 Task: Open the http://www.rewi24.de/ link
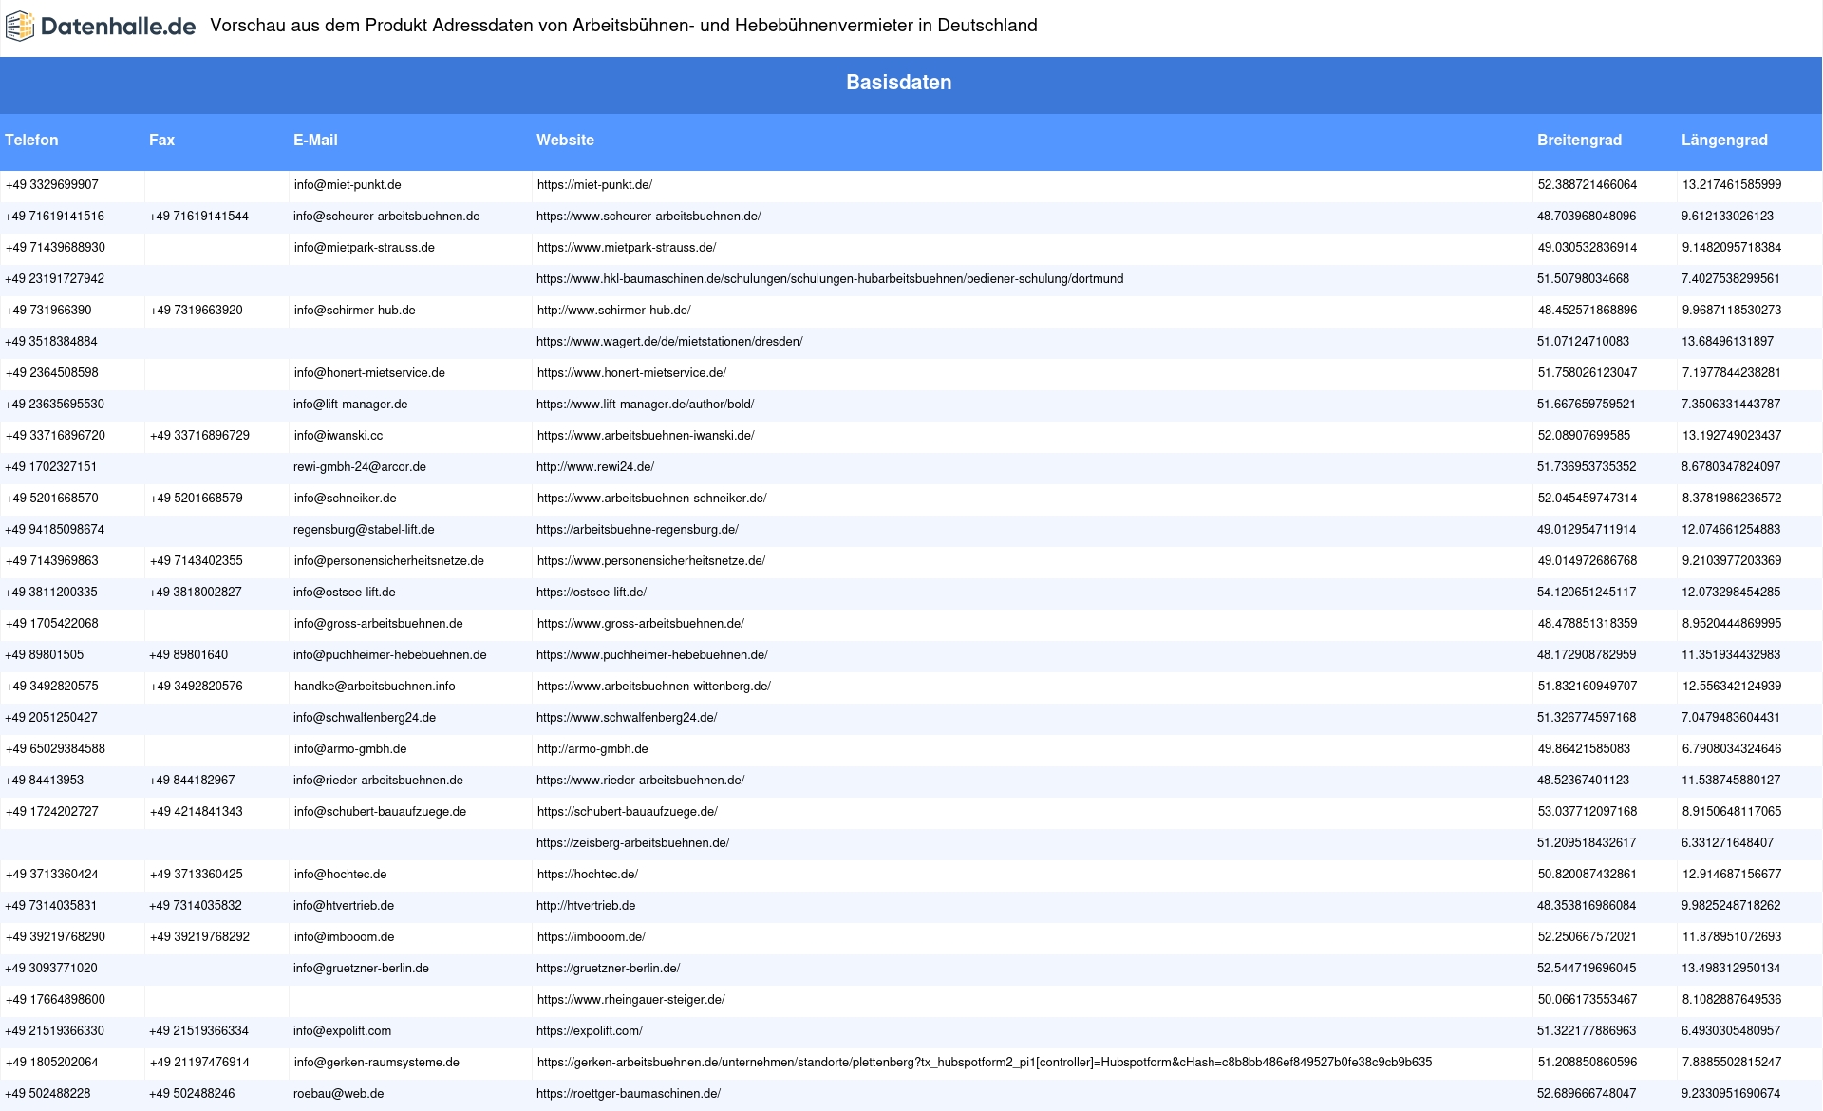click(x=594, y=467)
